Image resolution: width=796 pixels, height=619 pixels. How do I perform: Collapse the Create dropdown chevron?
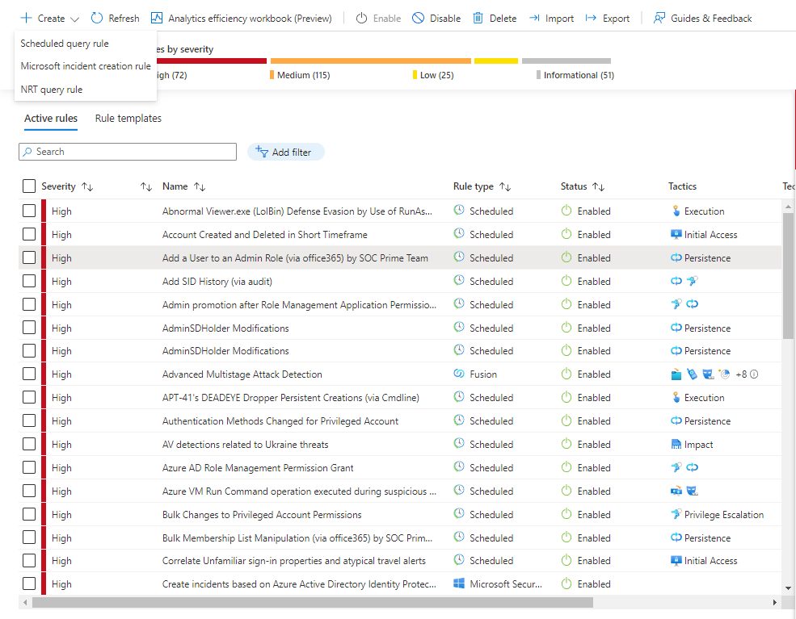tap(75, 19)
